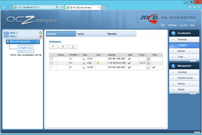Check the D:\ volume checkbox

(51, 63)
